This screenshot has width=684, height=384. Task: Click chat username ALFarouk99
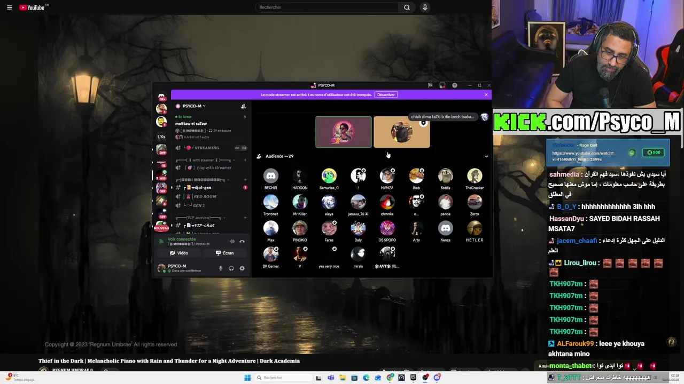click(x=576, y=344)
